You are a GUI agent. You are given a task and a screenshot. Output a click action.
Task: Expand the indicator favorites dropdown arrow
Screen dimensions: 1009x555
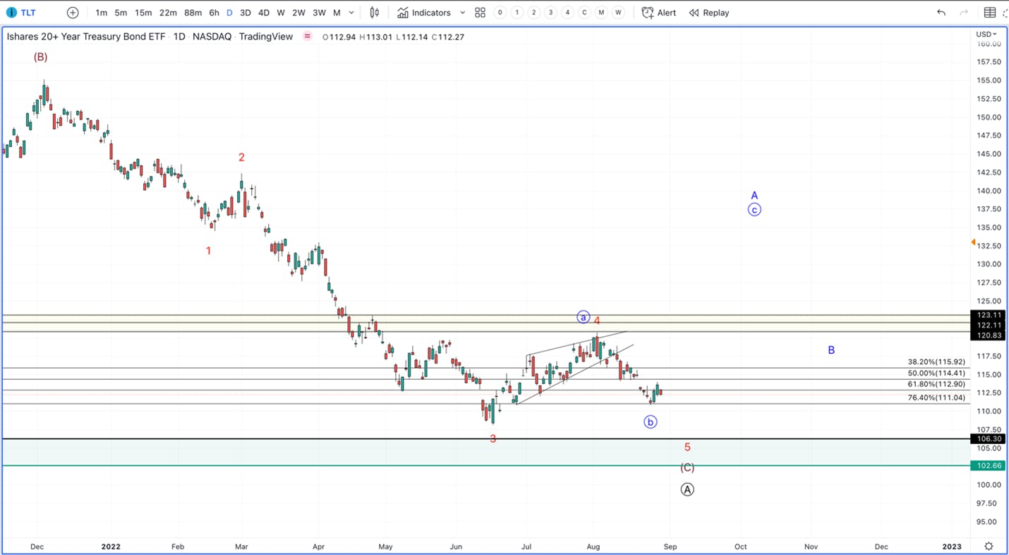coord(462,13)
